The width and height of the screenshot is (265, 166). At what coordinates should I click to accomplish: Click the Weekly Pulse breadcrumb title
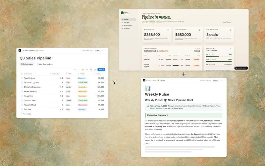pos(151,80)
